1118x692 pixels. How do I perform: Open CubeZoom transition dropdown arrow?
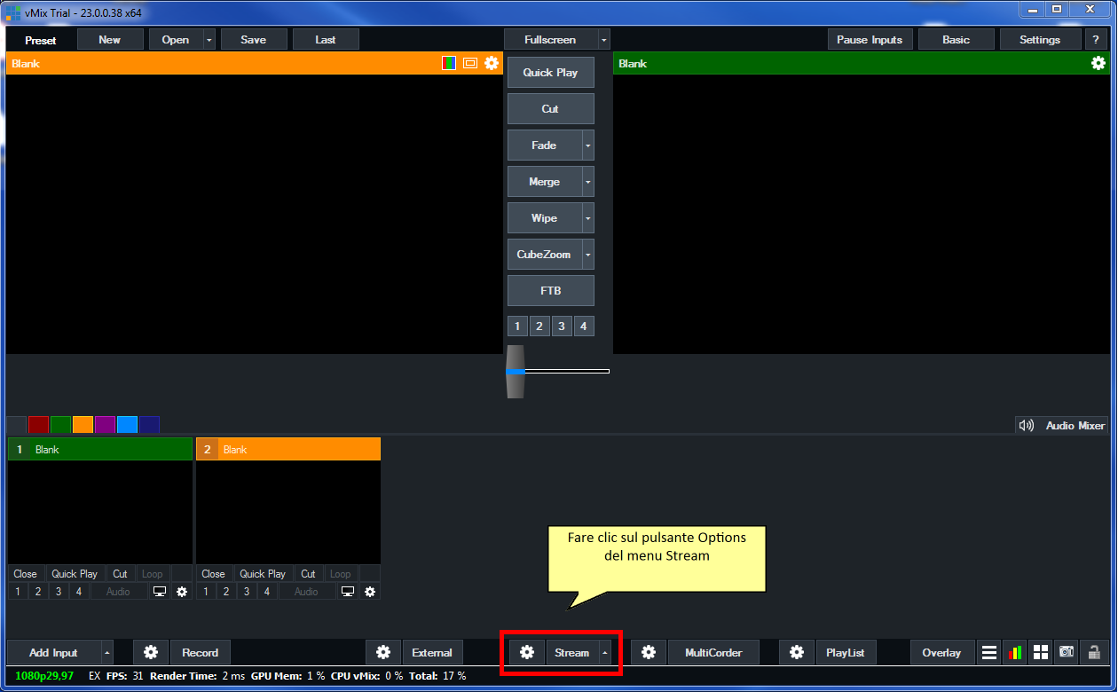[587, 255]
